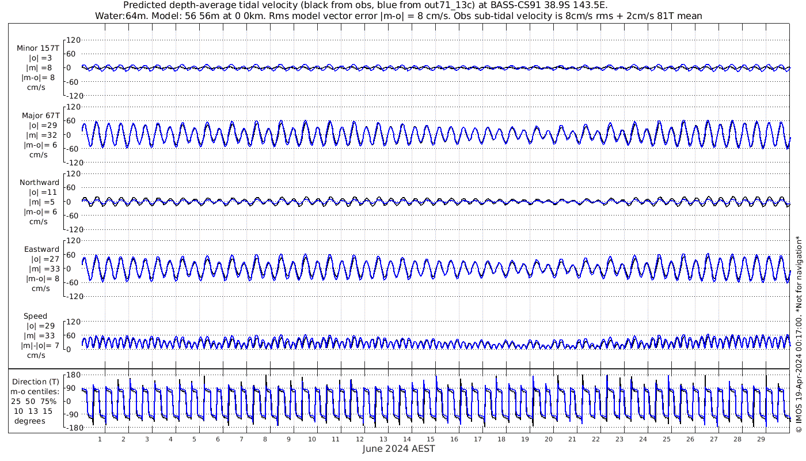The width and height of the screenshot is (806, 461).
Task: Click day '16' on the date axis
Action: [454, 440]
